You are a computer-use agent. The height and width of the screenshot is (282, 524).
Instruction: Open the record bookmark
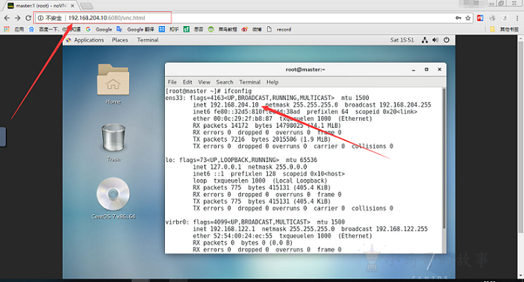[279, 29]
